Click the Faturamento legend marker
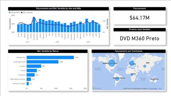171x96 pixels. (10, 13)
